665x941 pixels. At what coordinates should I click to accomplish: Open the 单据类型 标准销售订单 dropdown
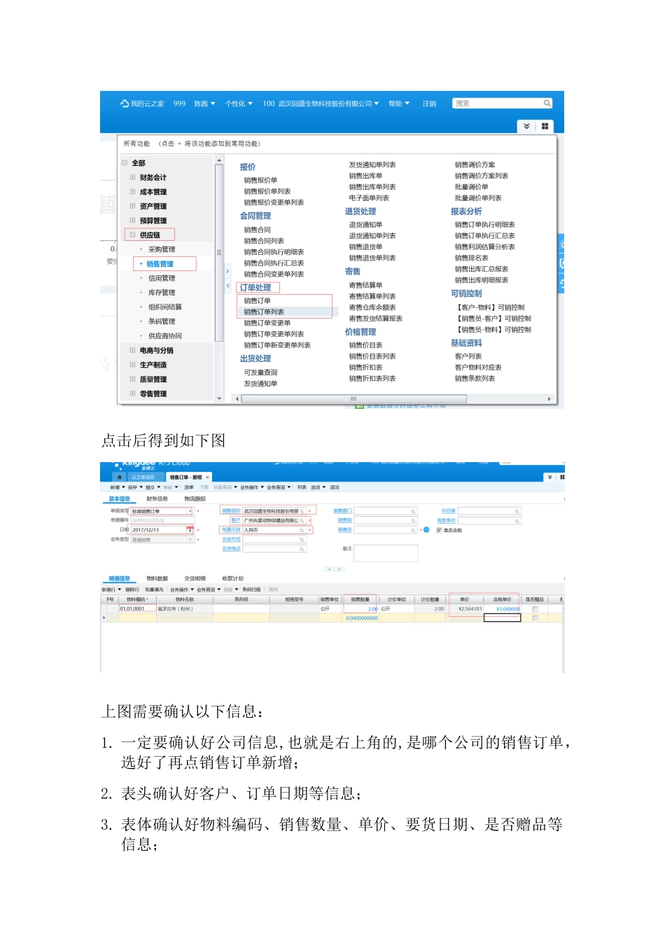pyautogui.click(x=190, y=512)
